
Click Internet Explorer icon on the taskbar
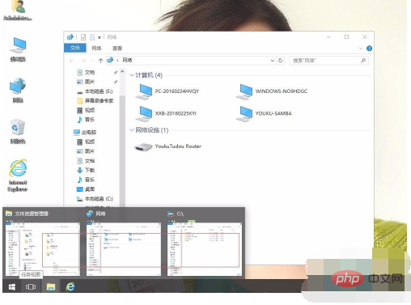click(70, 287)
